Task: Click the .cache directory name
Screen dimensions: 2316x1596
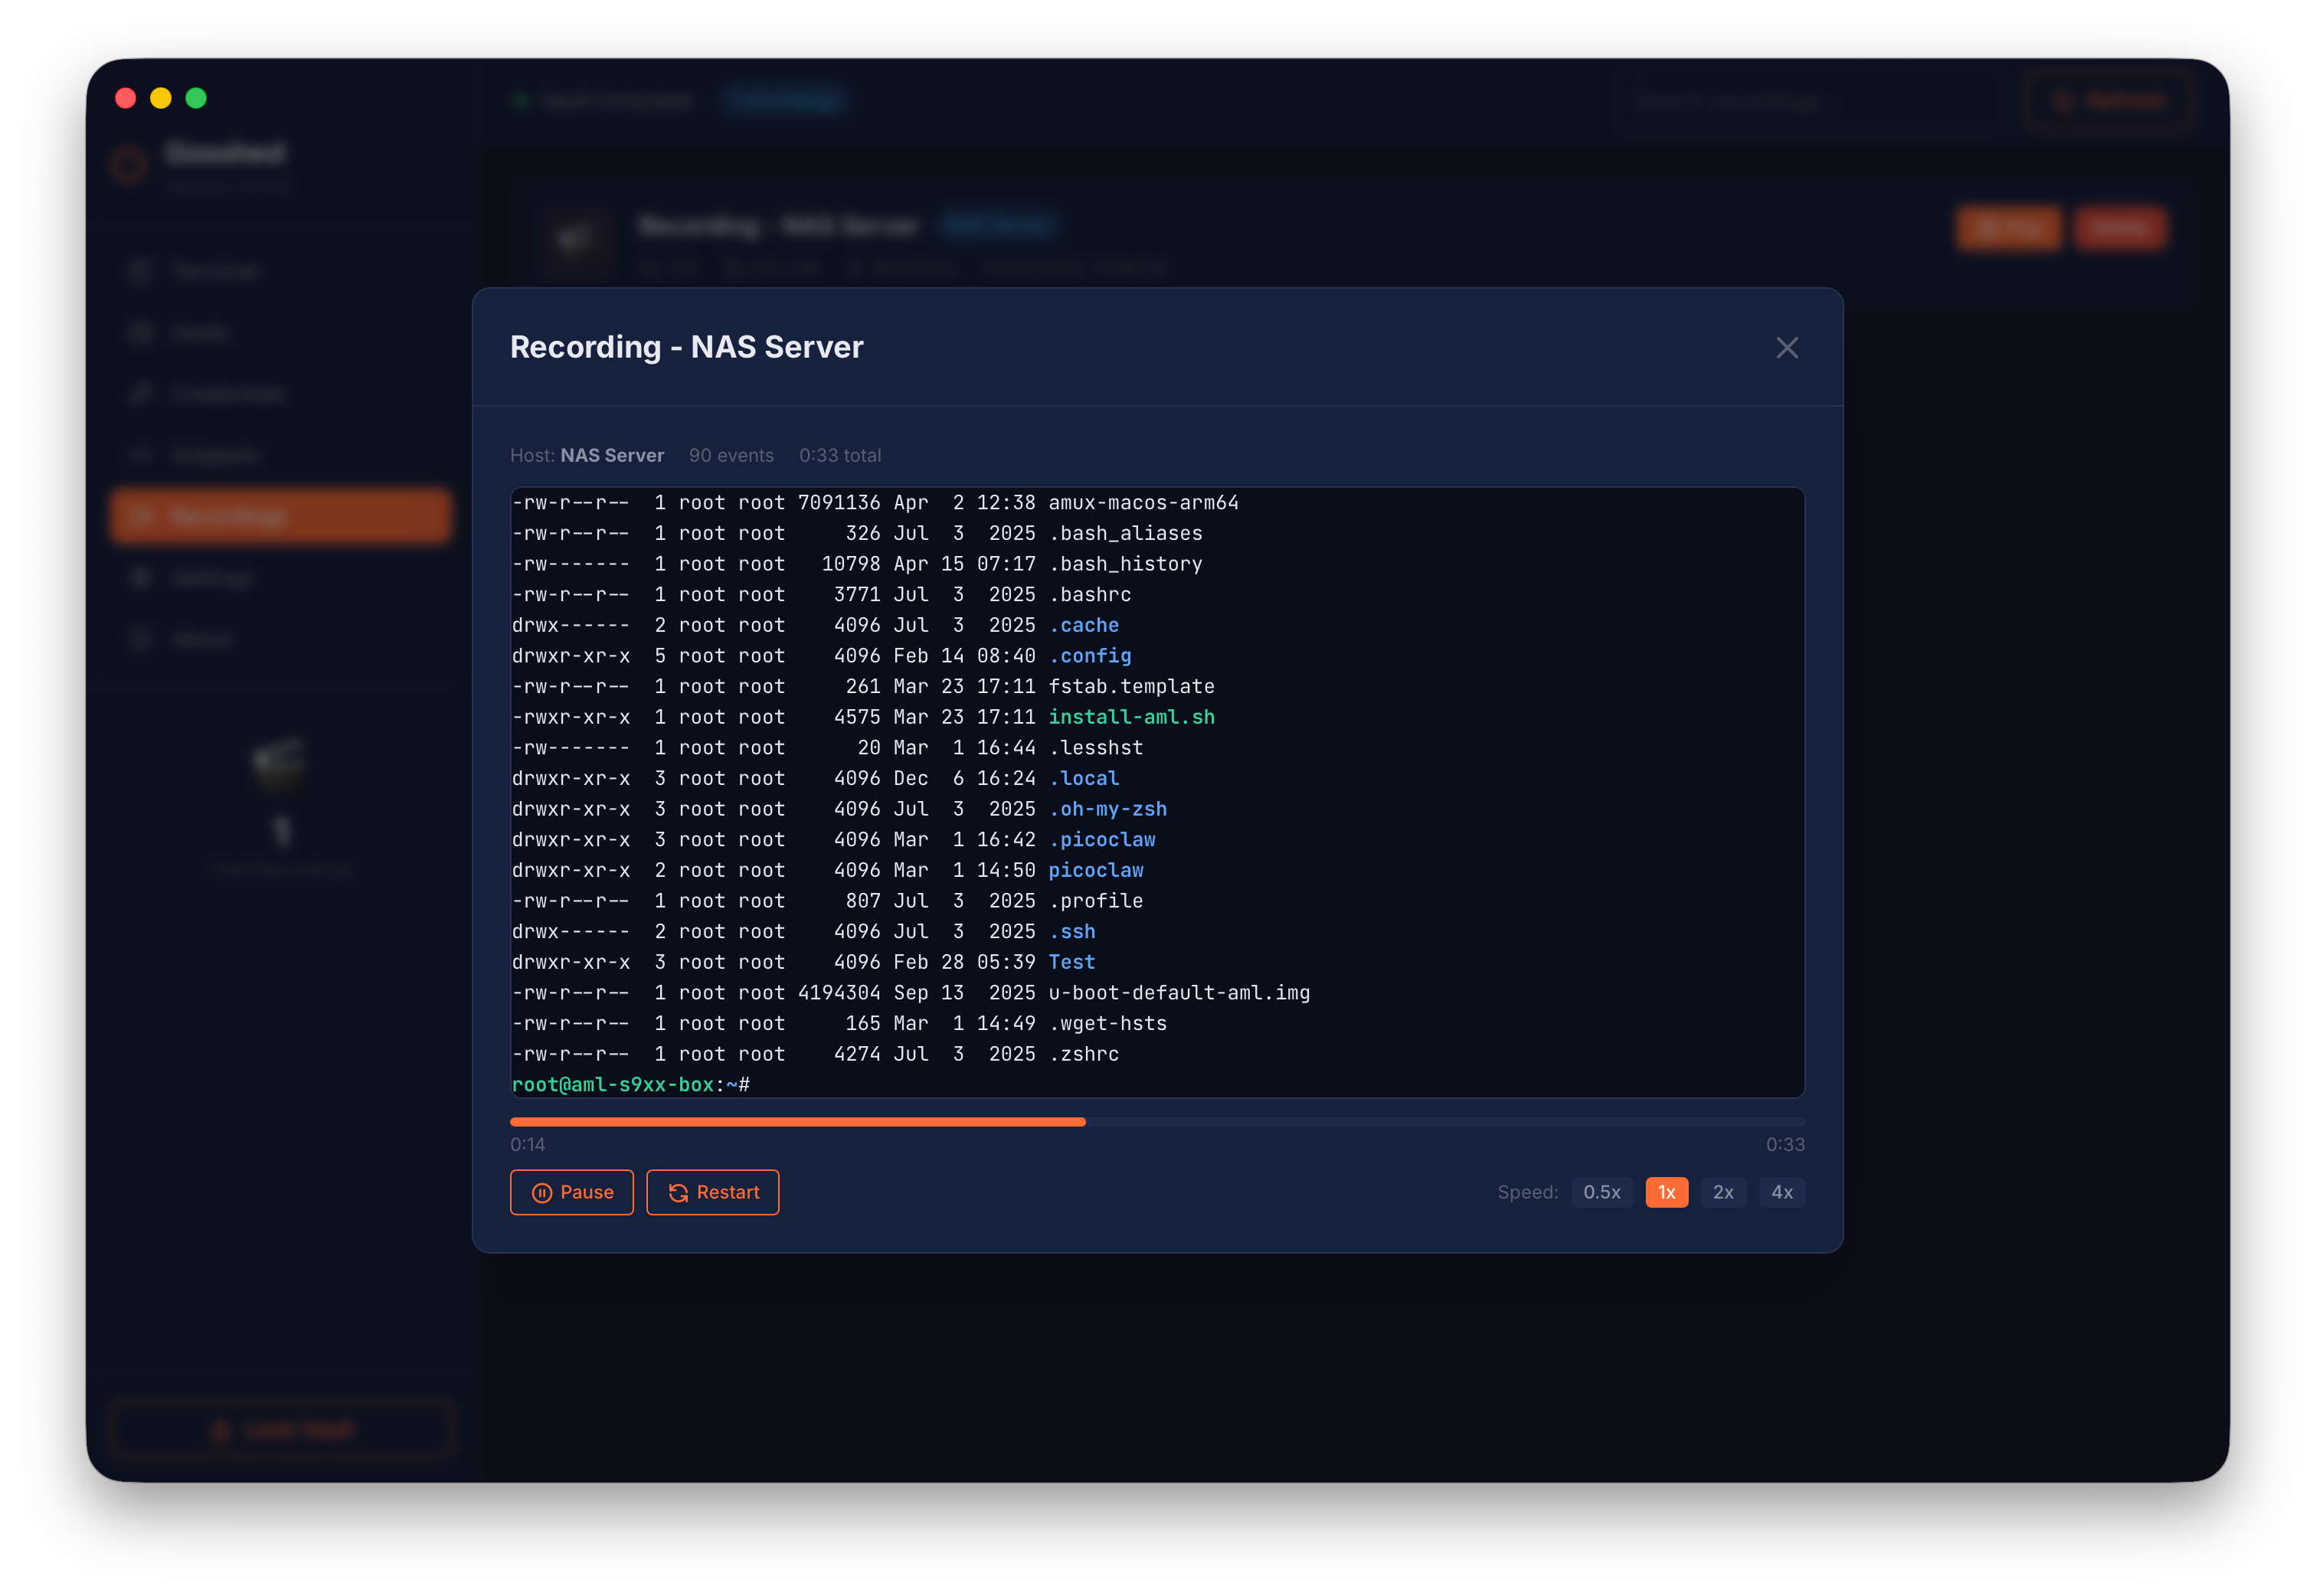Action: coord(1083,625)
